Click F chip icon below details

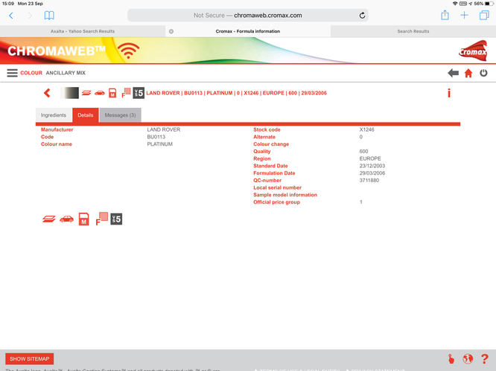(101, 219)
